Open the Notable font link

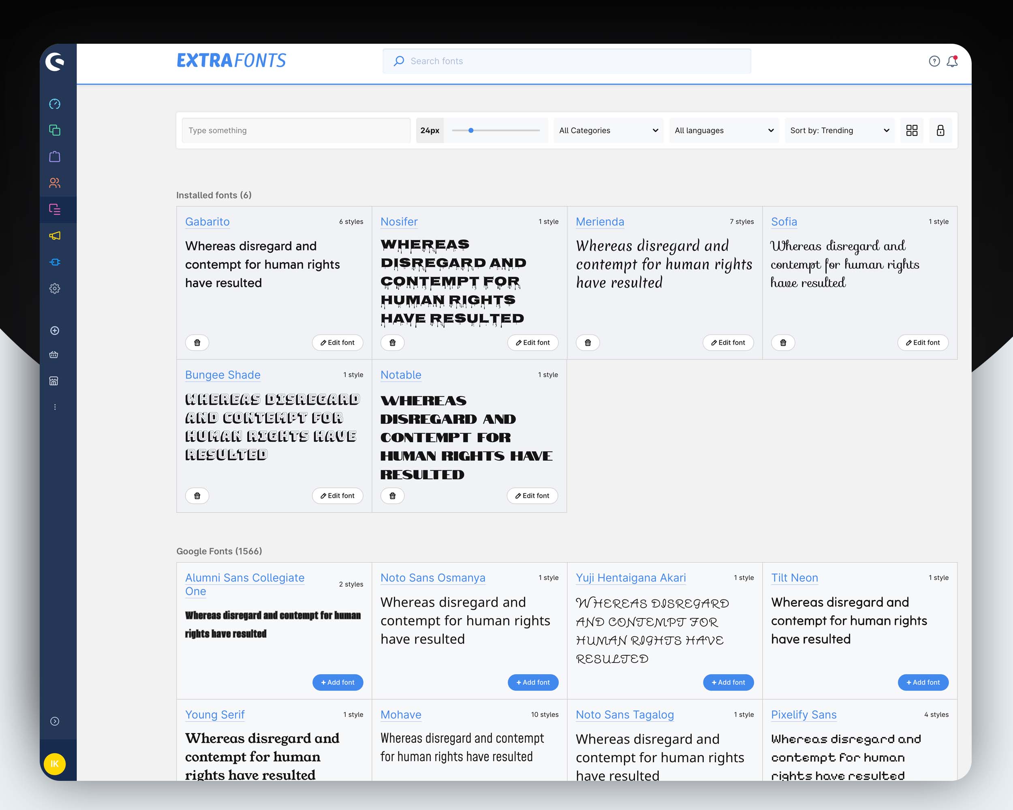(401, 375)
